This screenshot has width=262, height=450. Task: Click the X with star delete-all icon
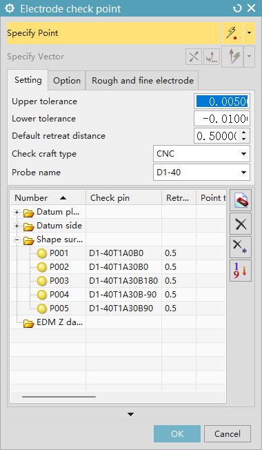(241, 247)
